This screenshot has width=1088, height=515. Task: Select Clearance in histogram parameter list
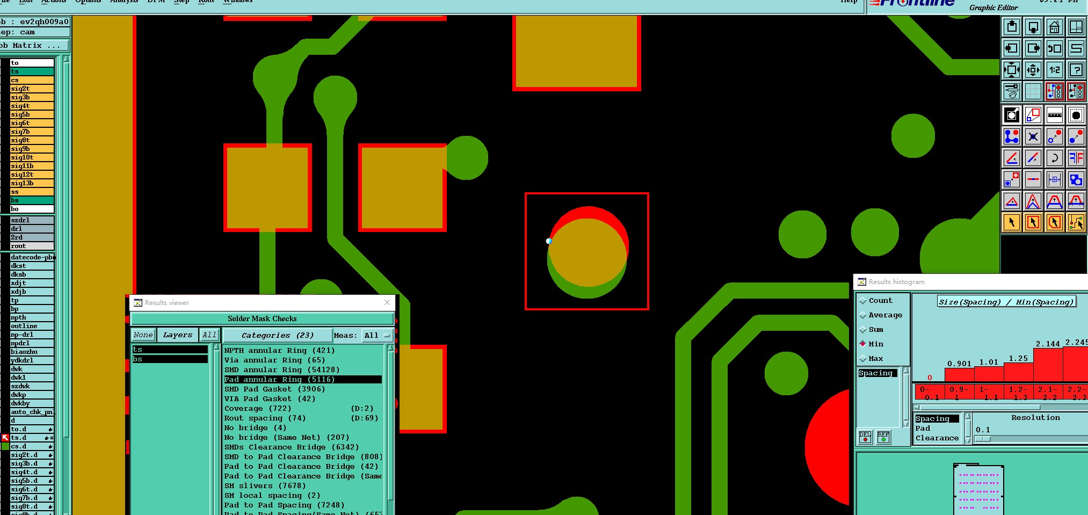tap(937, 438)
